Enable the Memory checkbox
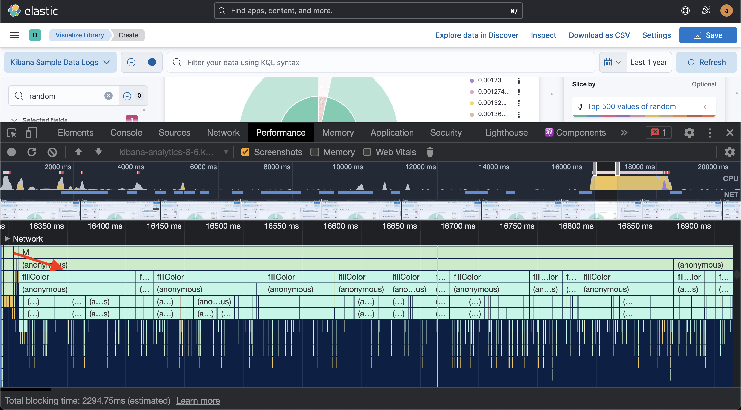 314,152
